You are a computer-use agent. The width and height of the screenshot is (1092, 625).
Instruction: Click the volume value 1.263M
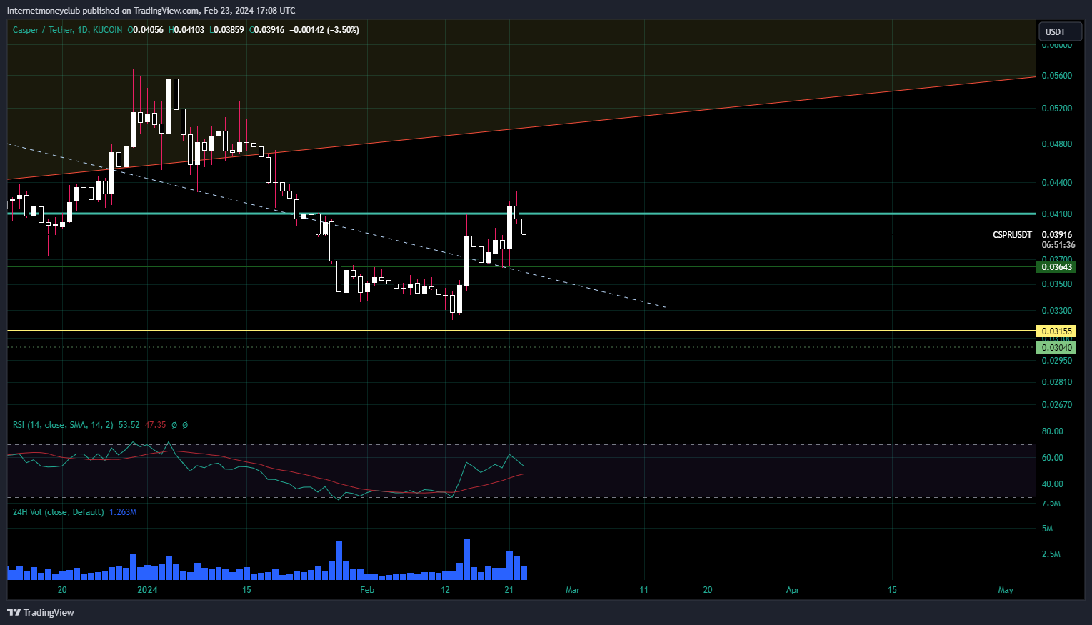click(x=123, y=512)
